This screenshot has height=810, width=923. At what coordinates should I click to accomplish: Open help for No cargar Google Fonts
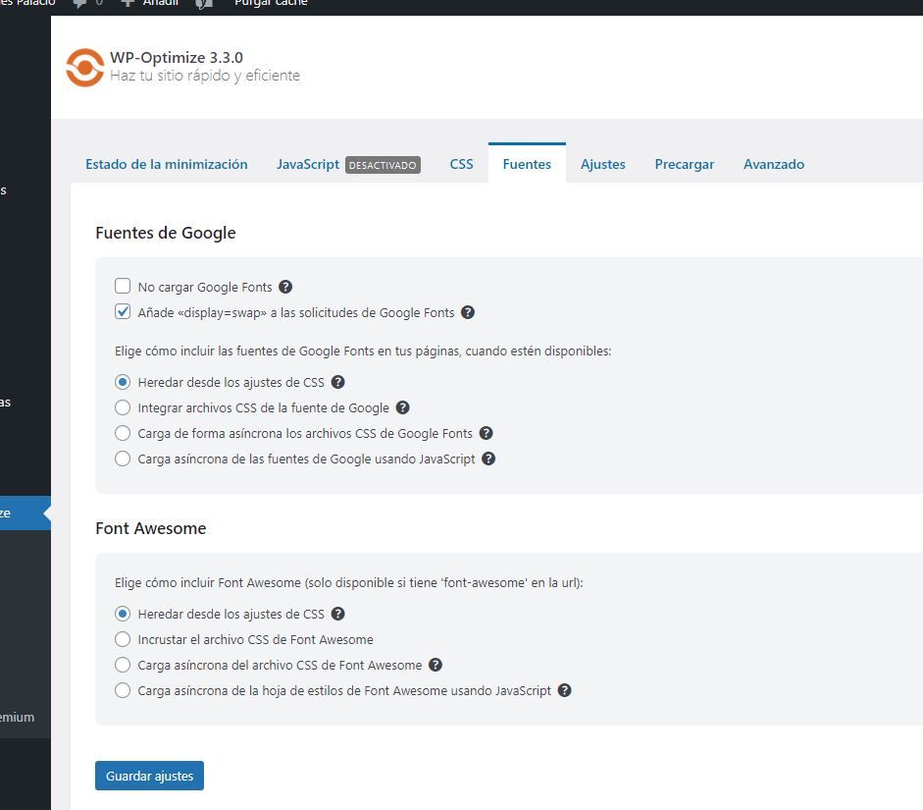pyautogui.click(x=285, y=287)
